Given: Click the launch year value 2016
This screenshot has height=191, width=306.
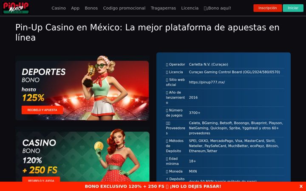Looking at the screenshot, I should [193, 98].
